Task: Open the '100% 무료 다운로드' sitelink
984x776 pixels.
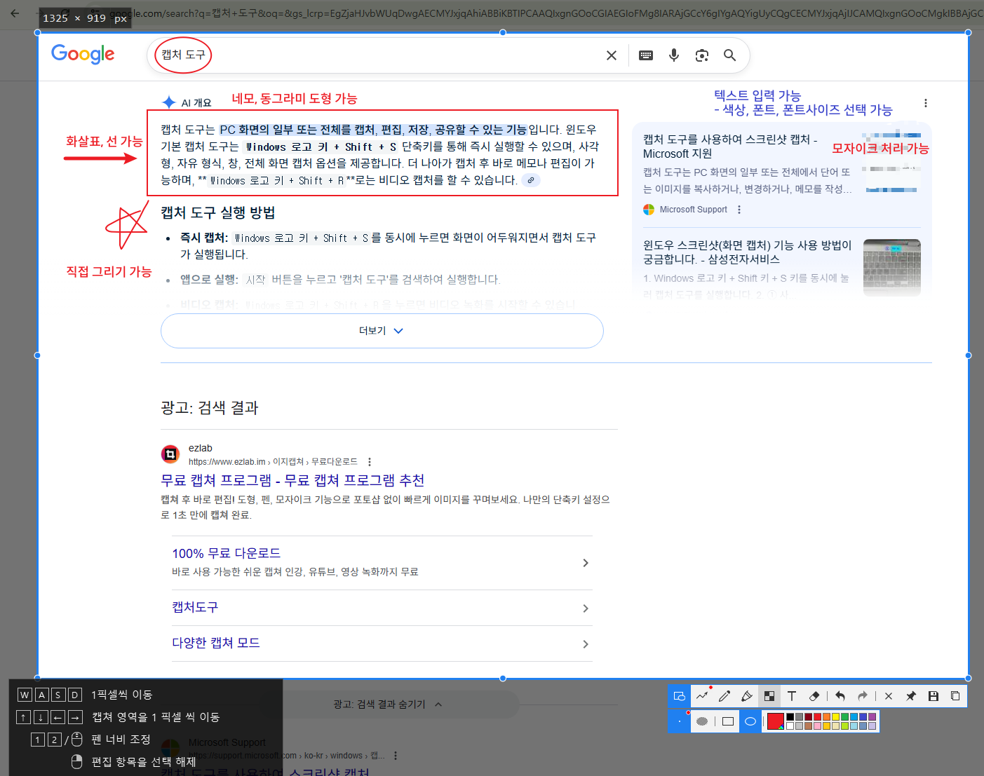Action: click(226, 553)
